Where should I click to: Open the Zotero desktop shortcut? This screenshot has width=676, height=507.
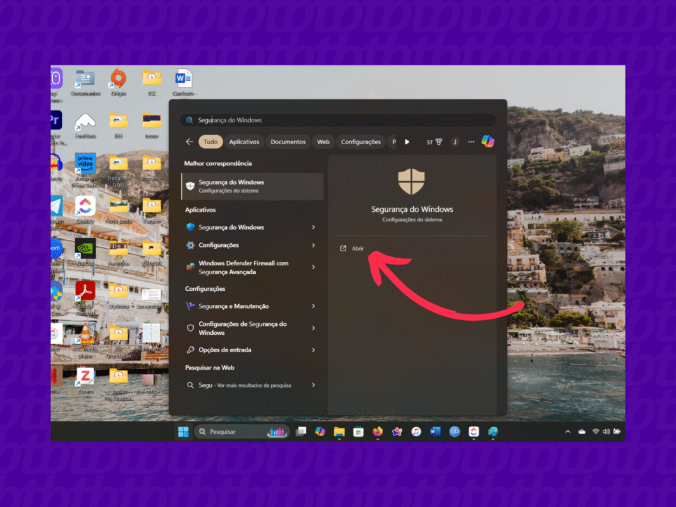coord(85,380)
